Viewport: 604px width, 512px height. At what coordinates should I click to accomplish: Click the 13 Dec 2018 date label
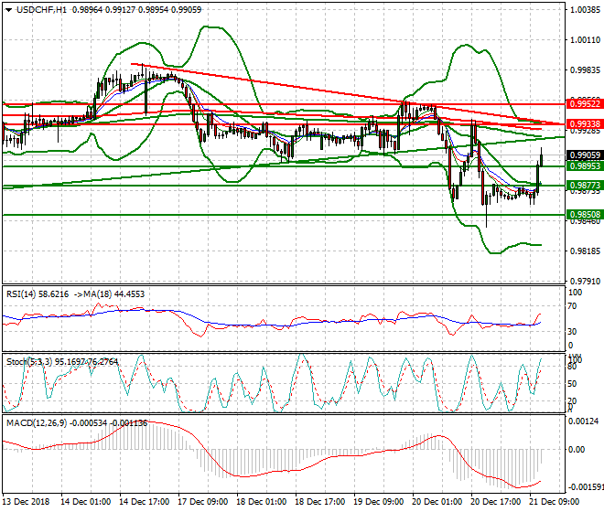pyautogui.click(x=27, y=502)
